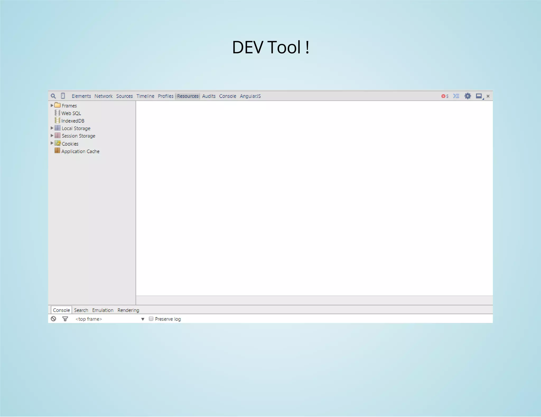The image size is (541, 417).
Task: Click the clear console log icon
Action: [54, 319]
